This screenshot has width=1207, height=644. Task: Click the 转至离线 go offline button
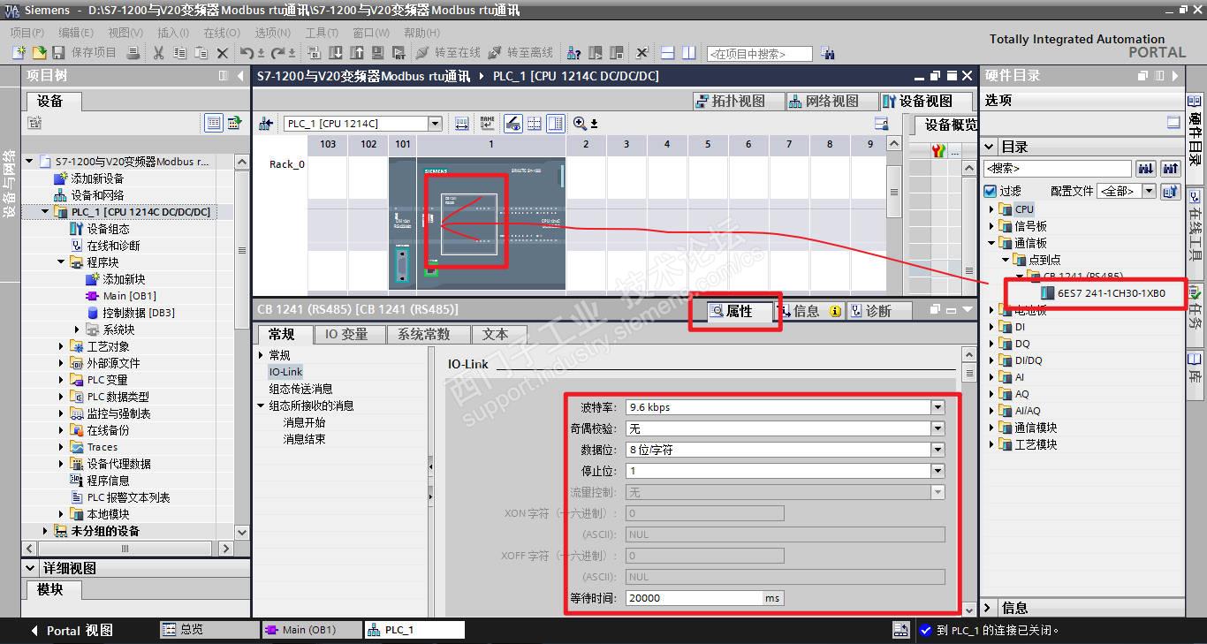point(520,53)
